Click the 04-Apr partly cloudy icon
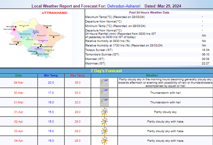Image resolution: width=213 pixels, height=145 pixels. (104, 140)
